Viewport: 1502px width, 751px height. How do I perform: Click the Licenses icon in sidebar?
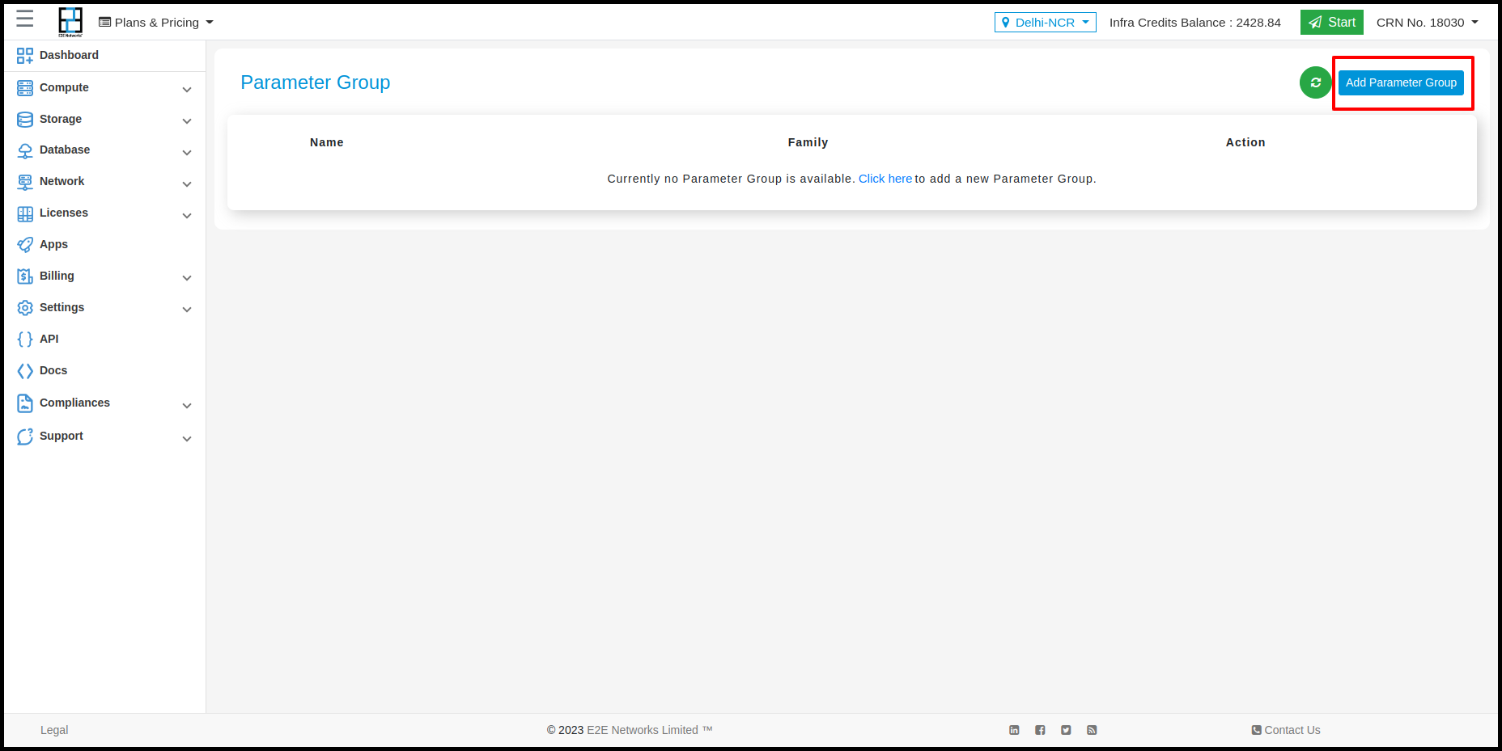click(x=25, y=214)
